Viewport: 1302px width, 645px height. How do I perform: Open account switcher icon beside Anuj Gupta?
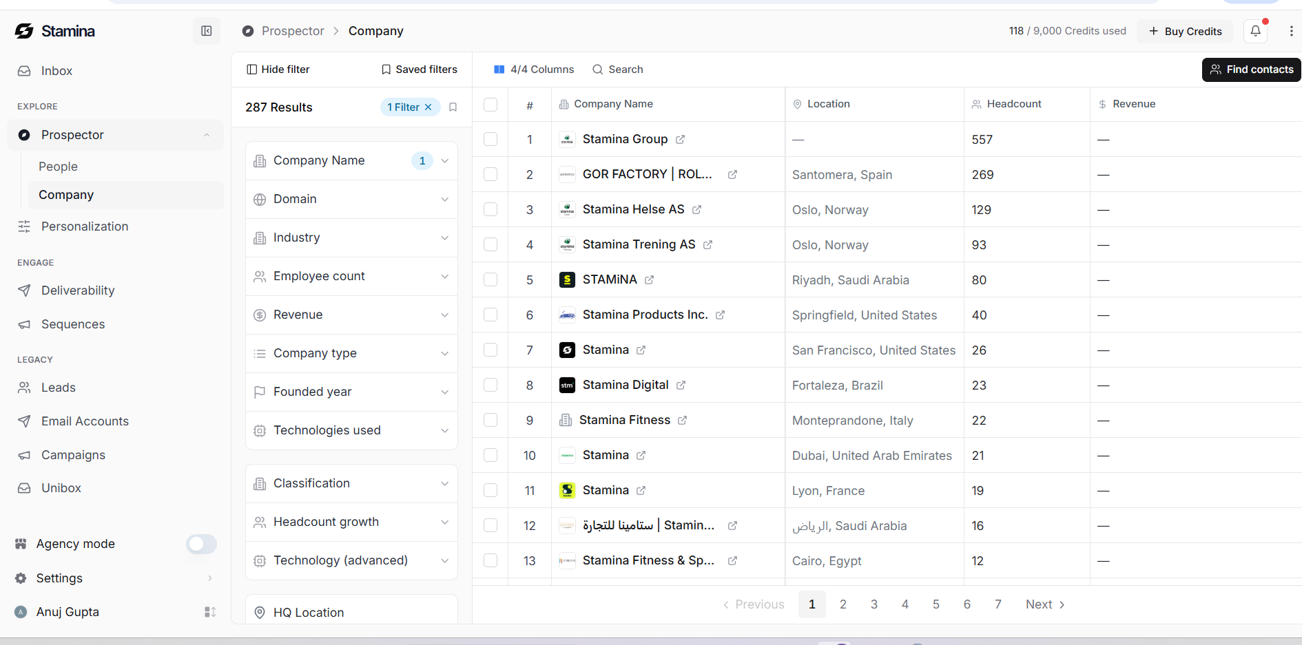tap(210, 612)
